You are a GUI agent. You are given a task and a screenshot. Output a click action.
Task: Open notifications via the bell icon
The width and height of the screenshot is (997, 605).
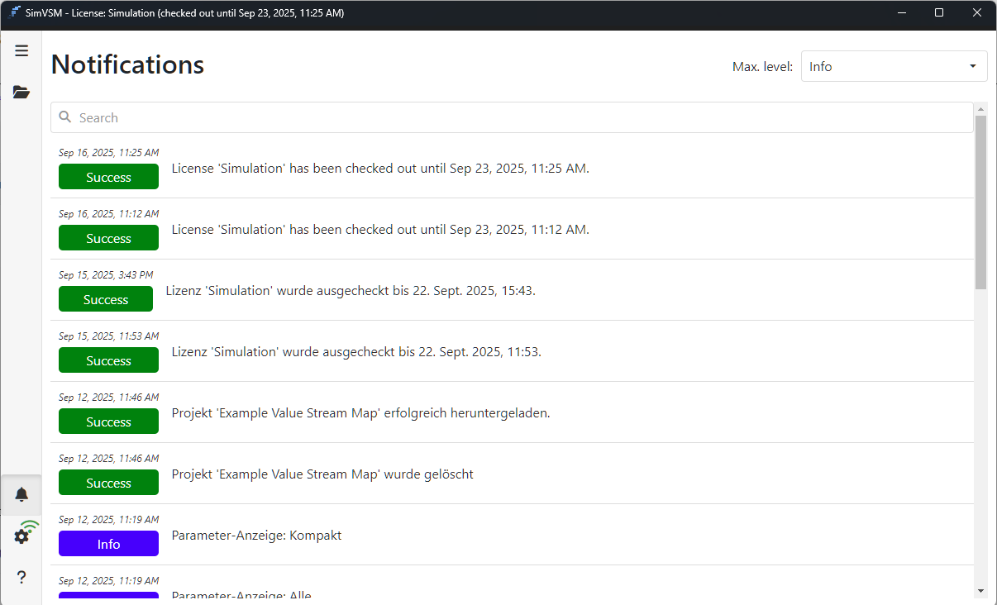point(21,494)
